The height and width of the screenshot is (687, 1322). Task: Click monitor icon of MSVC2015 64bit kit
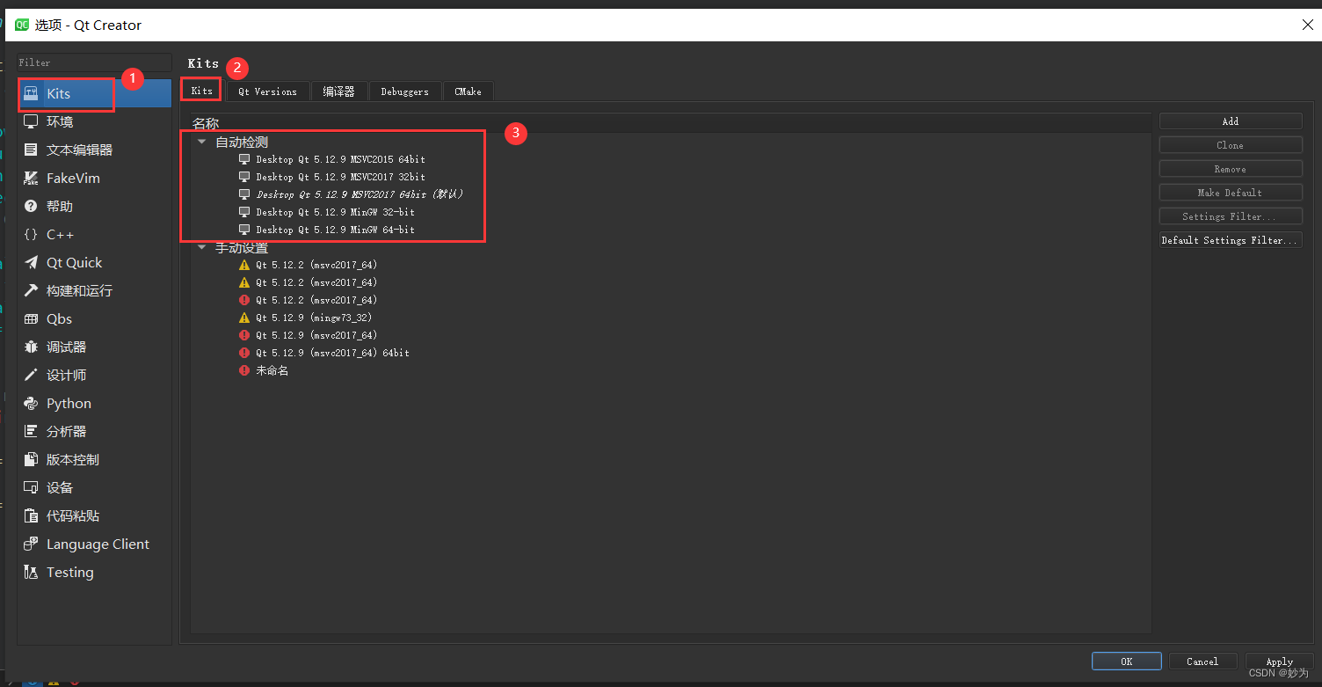coord(244,159)
